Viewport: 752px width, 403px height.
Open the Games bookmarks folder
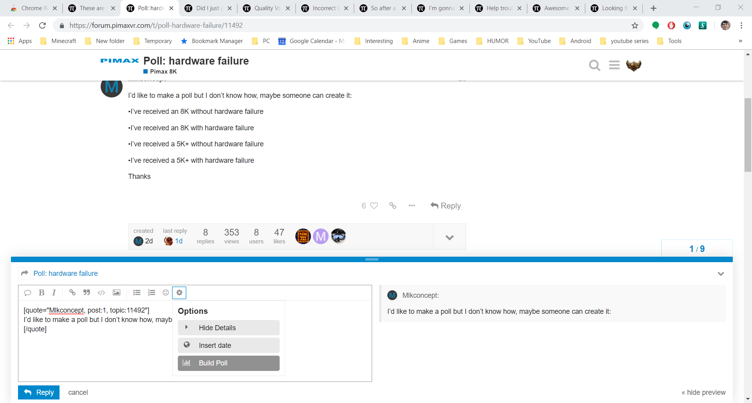pyautogui.click(x=453, y=41)
